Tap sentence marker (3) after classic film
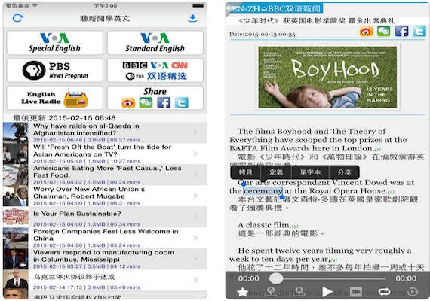 (x=295, y=226)
